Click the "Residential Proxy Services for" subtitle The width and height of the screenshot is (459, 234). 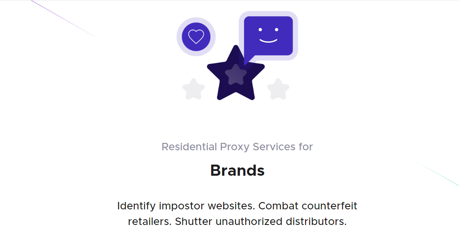(x=237, y=147)
